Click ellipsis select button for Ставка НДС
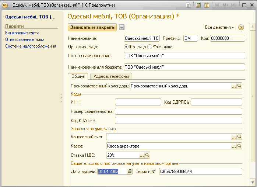 click(142, 155)
